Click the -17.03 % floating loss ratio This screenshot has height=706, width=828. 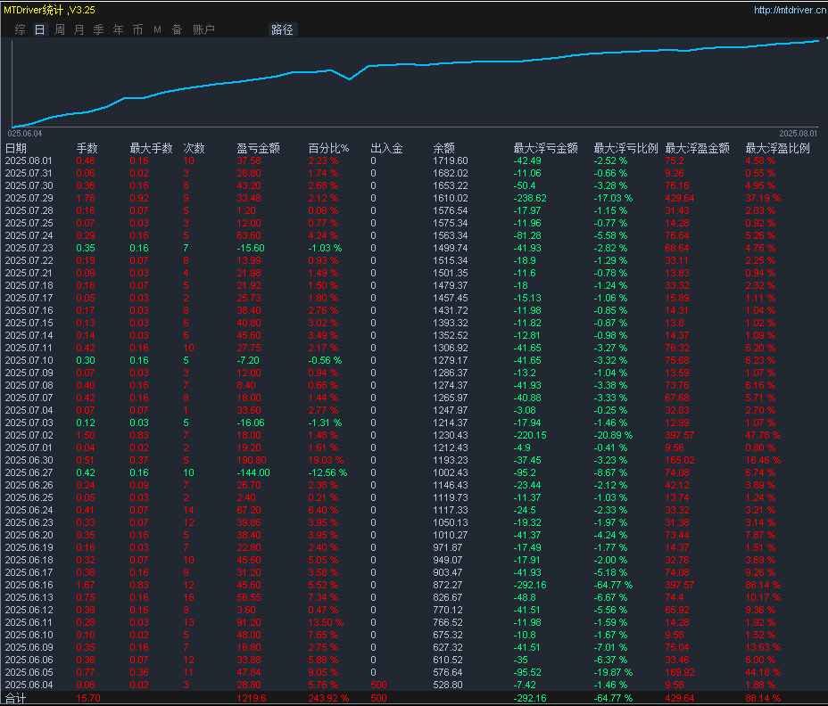click(x=613, y=199)
